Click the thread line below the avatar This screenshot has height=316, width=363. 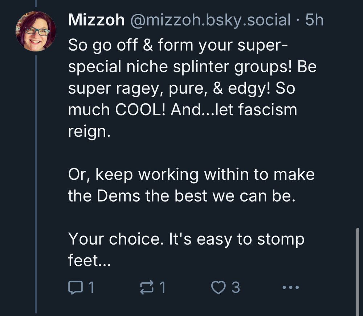(36, 184)
